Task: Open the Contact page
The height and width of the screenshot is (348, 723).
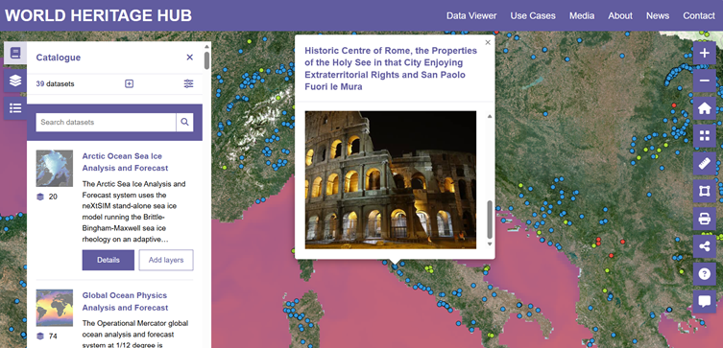Action: [699, 15]
